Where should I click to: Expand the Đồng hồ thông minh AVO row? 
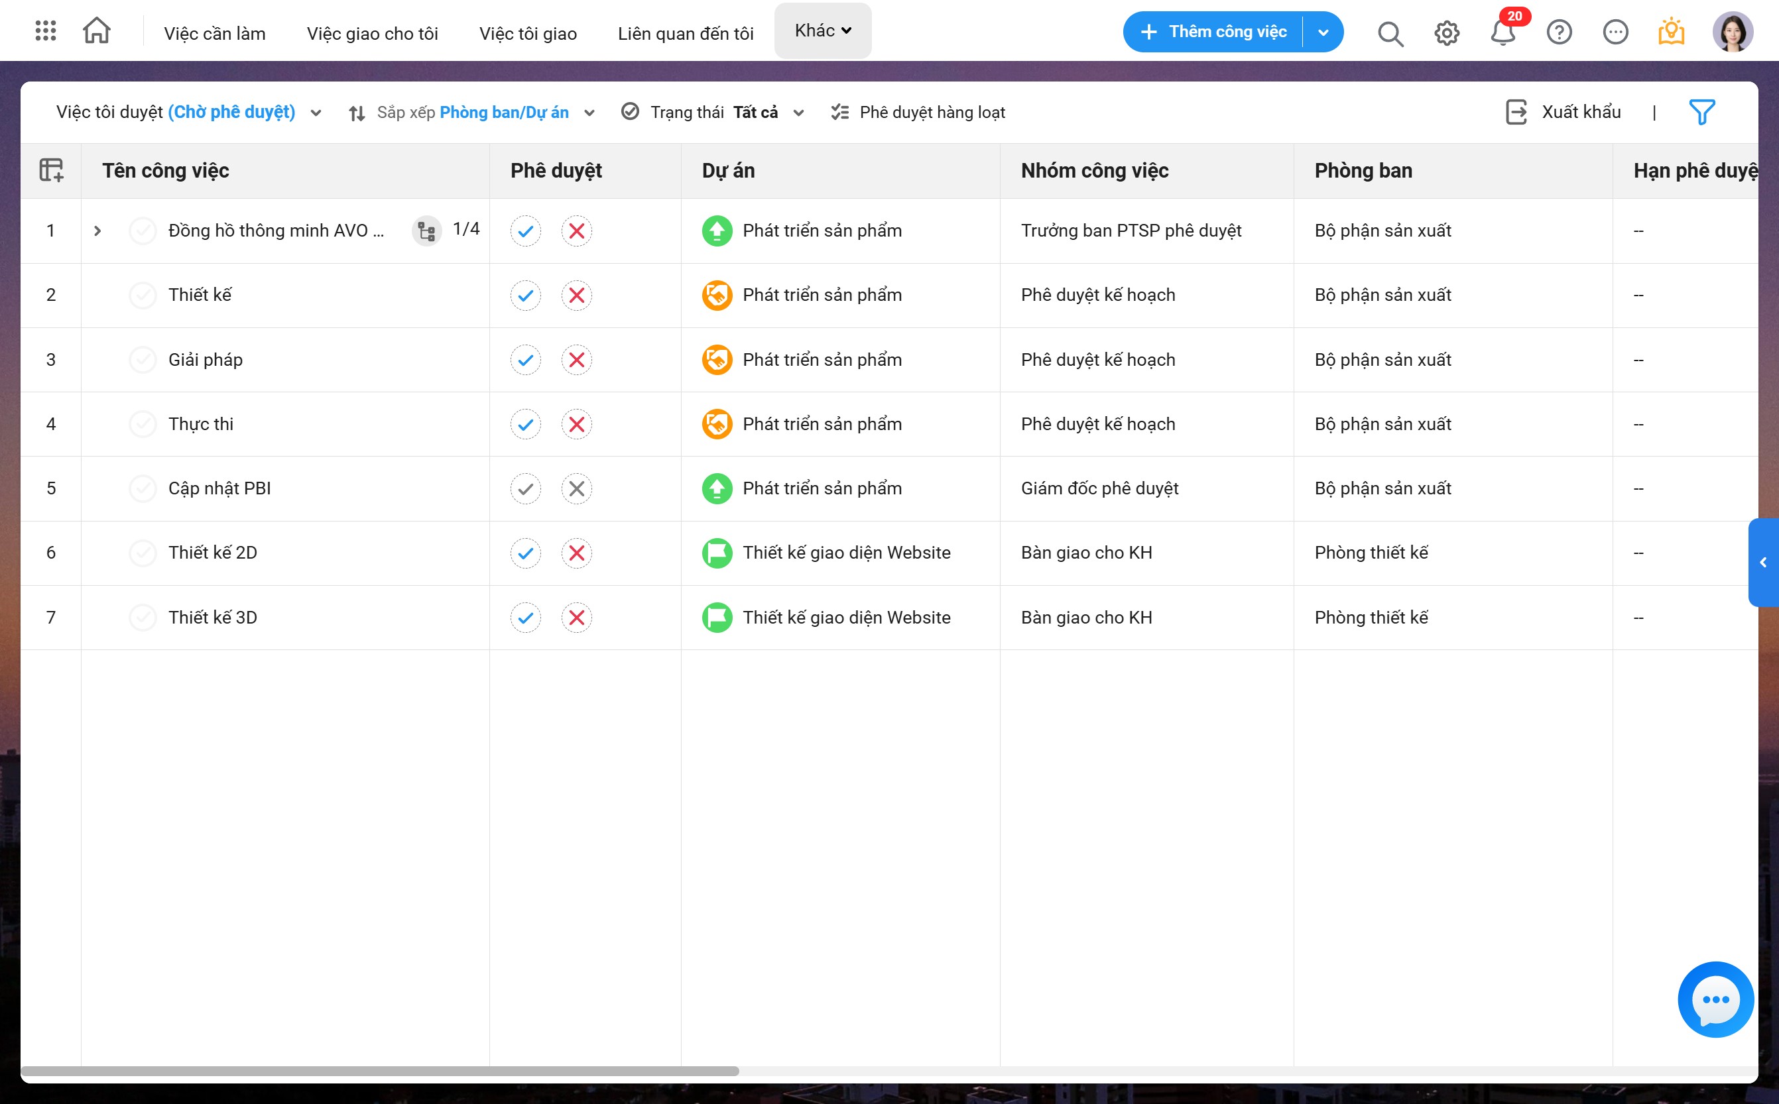coord(97,231)
